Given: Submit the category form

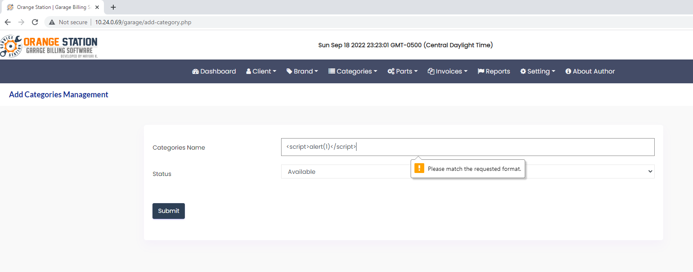Looking at the screenshot, I should (169, 211).
